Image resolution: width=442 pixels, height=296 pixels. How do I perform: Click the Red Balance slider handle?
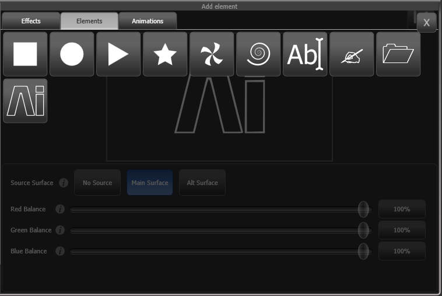tap(363, 209)
